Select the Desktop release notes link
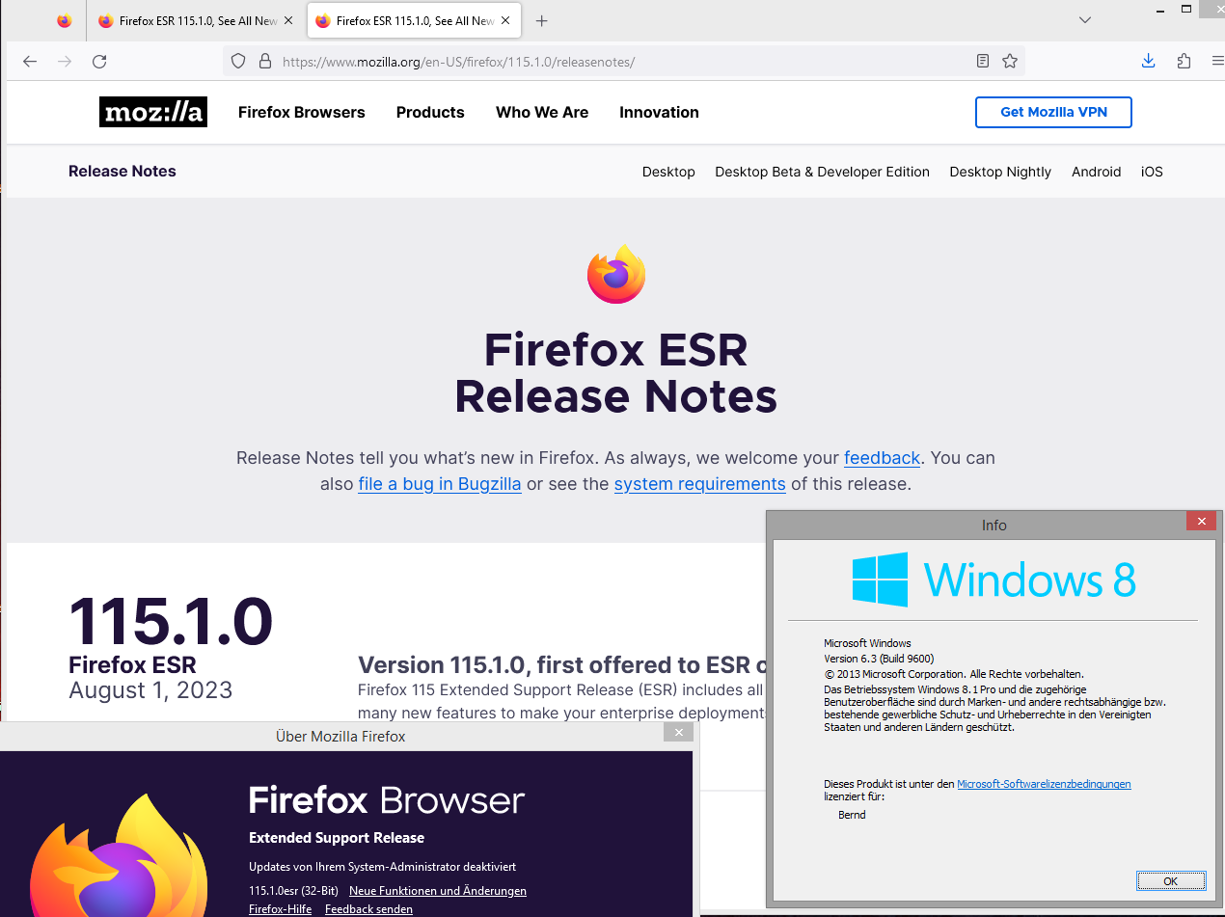Image resolution: width=1225 pixels, height=917 pixels. [668, 172]
